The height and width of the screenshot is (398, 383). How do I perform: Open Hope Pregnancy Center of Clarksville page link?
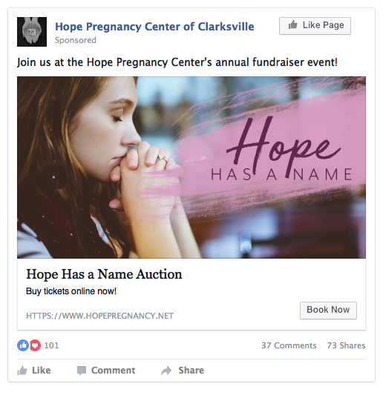(x=154, y=27)
